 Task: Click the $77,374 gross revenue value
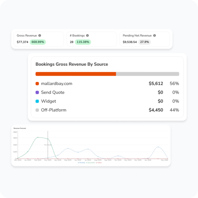[x=23, y=42]
